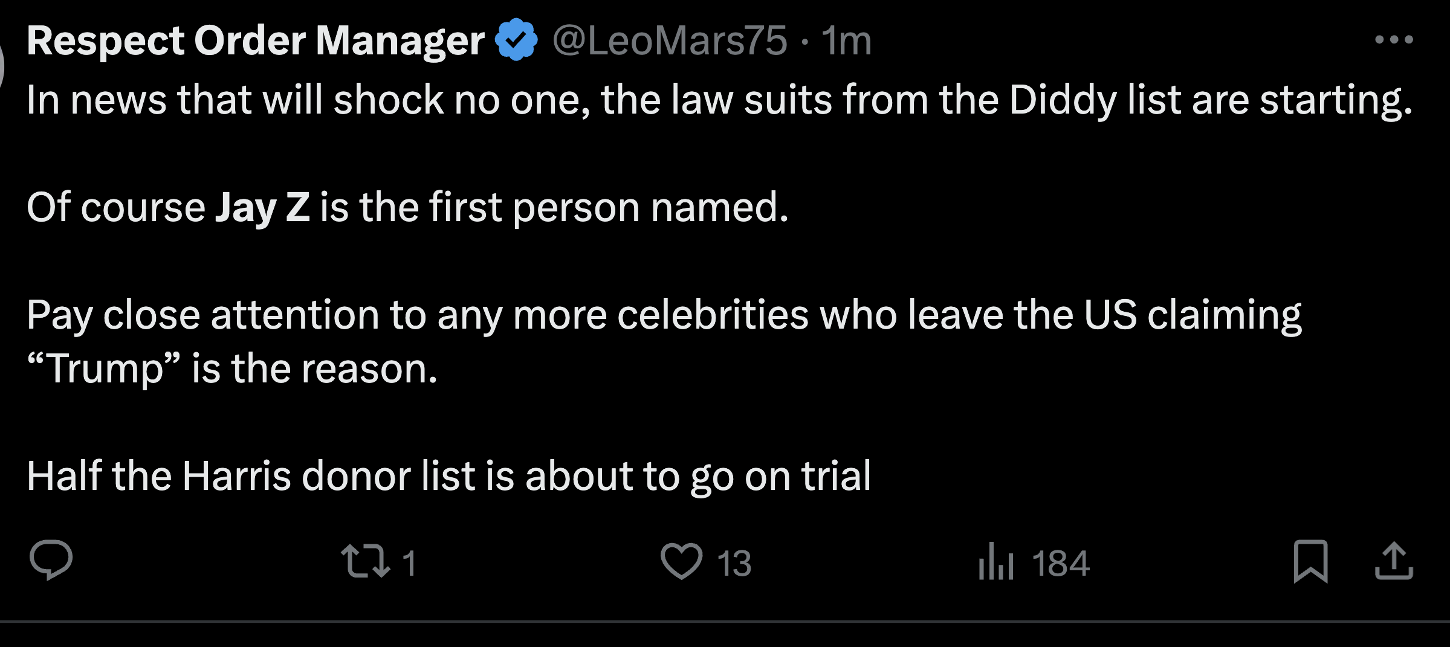Click the quoted "Trump" is the reason line
Screen dimensions: 1450x647
[232, 369]
